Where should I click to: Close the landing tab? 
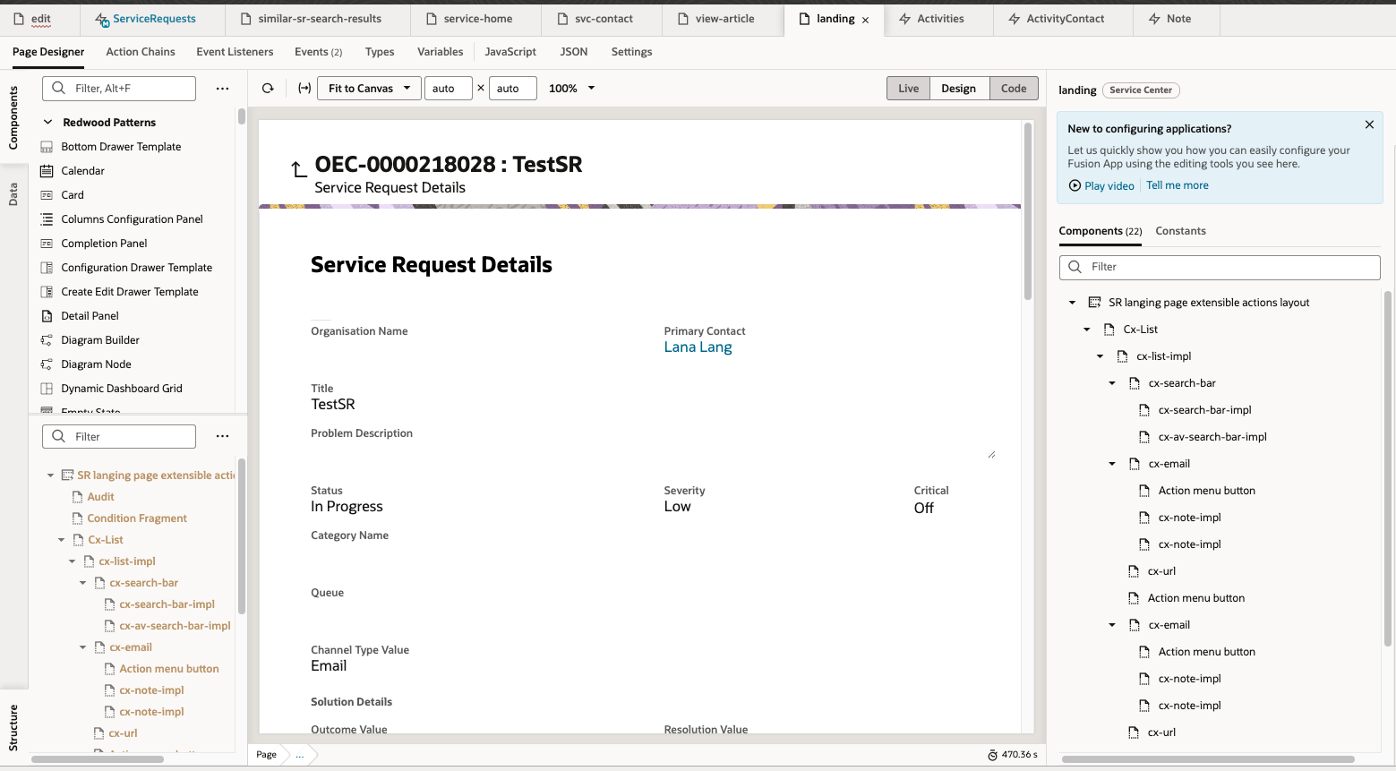(865, 20)
